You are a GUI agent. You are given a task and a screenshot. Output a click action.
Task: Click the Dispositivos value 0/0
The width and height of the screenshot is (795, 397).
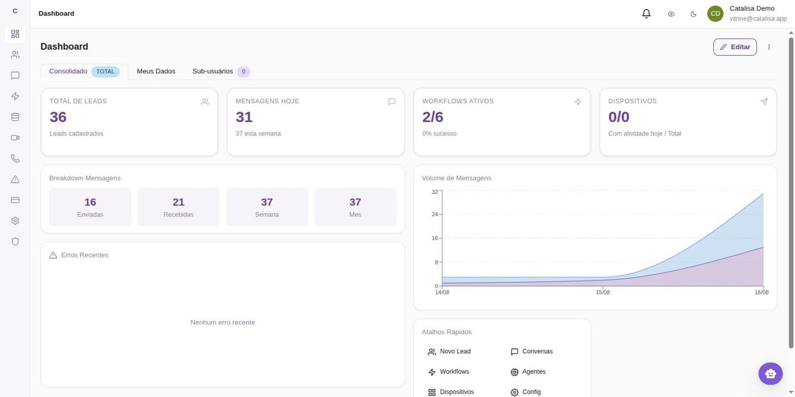coord(619,117)
